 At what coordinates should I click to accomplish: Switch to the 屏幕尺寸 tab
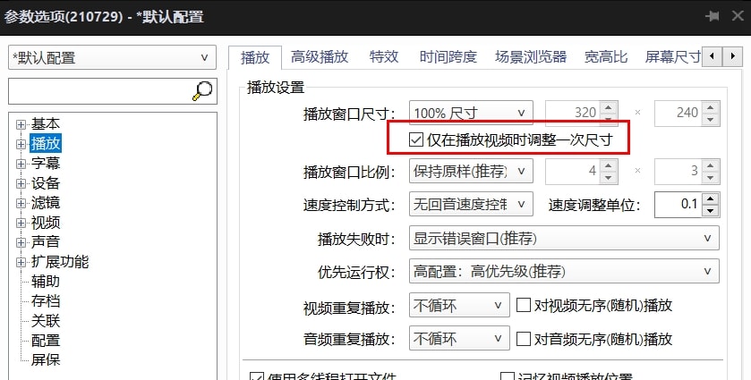pos(672,57)
